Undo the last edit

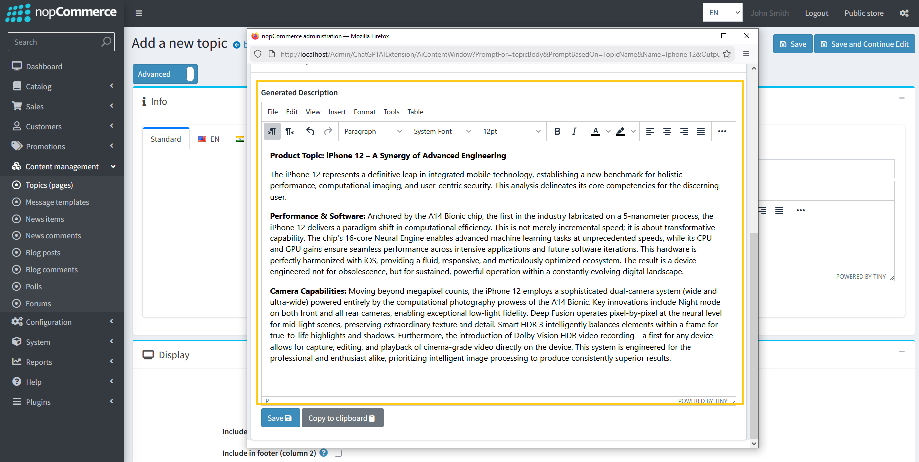[x=310, y=131]
